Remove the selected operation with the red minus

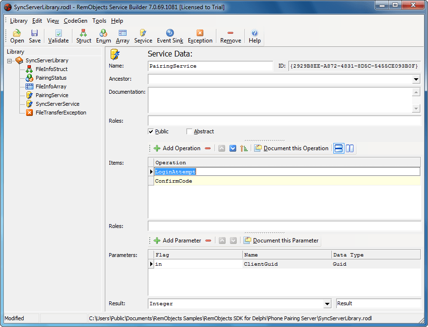coord(208,148)
